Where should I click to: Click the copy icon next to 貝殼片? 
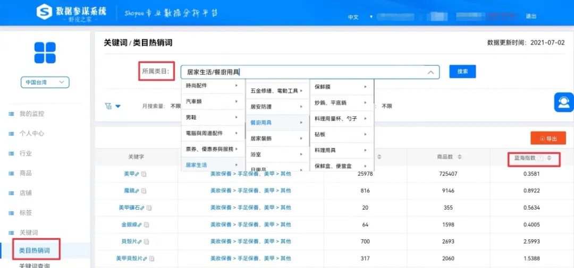[147, 241]
